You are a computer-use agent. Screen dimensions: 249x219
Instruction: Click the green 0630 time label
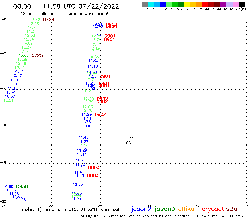(x=22, y=187)
